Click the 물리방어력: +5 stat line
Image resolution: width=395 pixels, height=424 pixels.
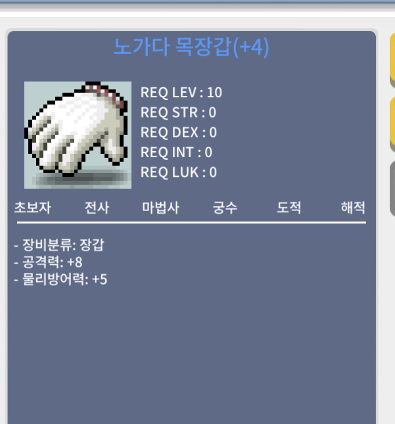(60, 279)
